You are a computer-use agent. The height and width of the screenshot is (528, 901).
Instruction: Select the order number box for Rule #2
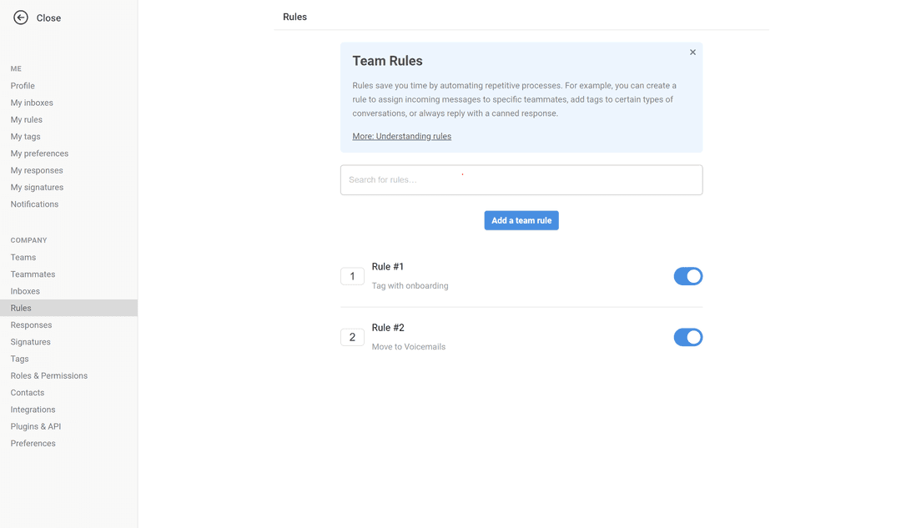(x=352, y=337)
